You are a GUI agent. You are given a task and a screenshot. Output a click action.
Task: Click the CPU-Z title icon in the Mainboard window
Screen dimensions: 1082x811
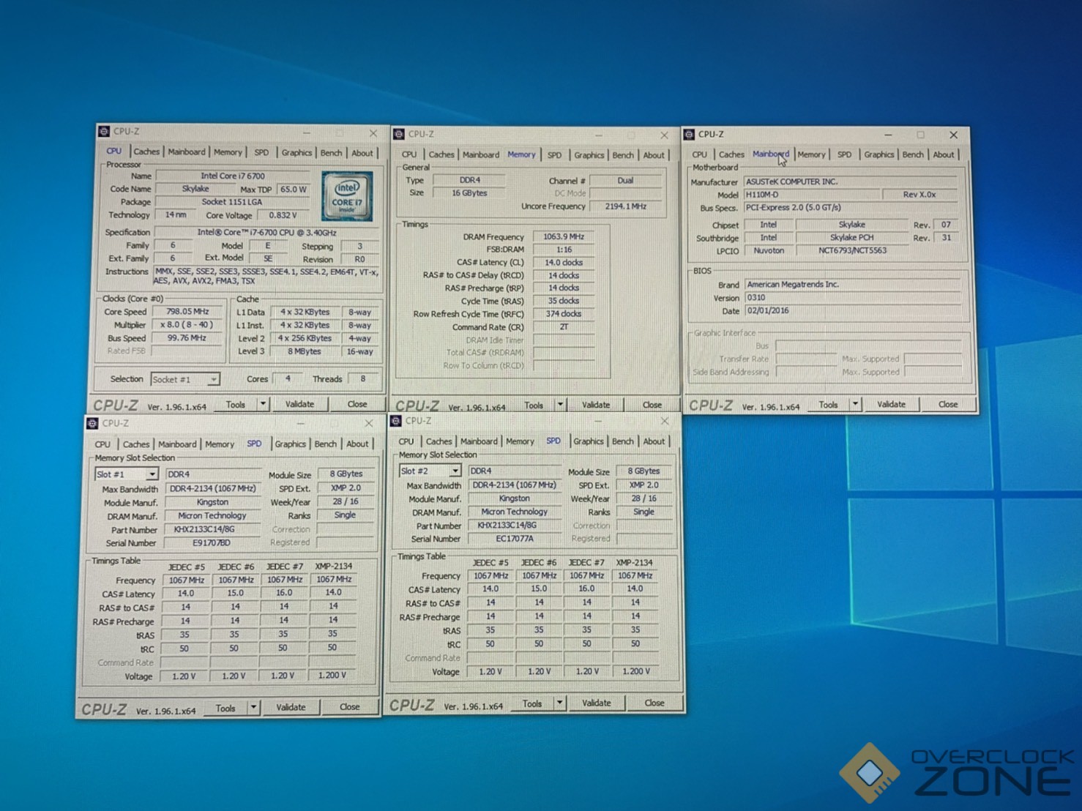tap(689, 135)
